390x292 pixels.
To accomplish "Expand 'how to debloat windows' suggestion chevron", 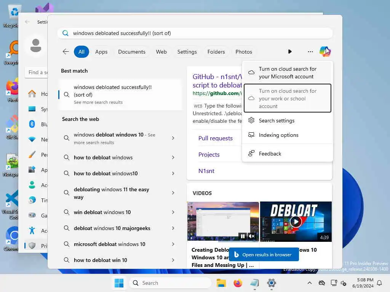I will 173,157.
